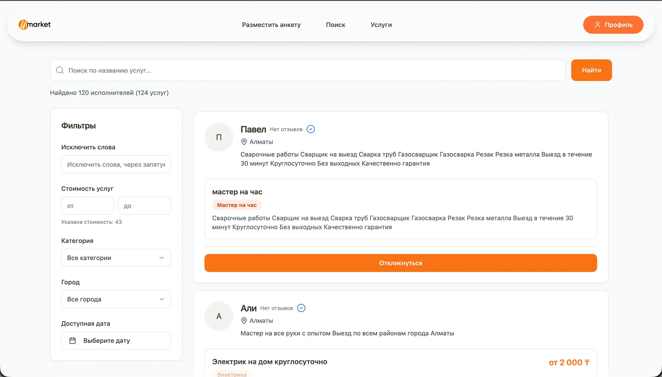Focus the price до field

[x=145, y=206]
